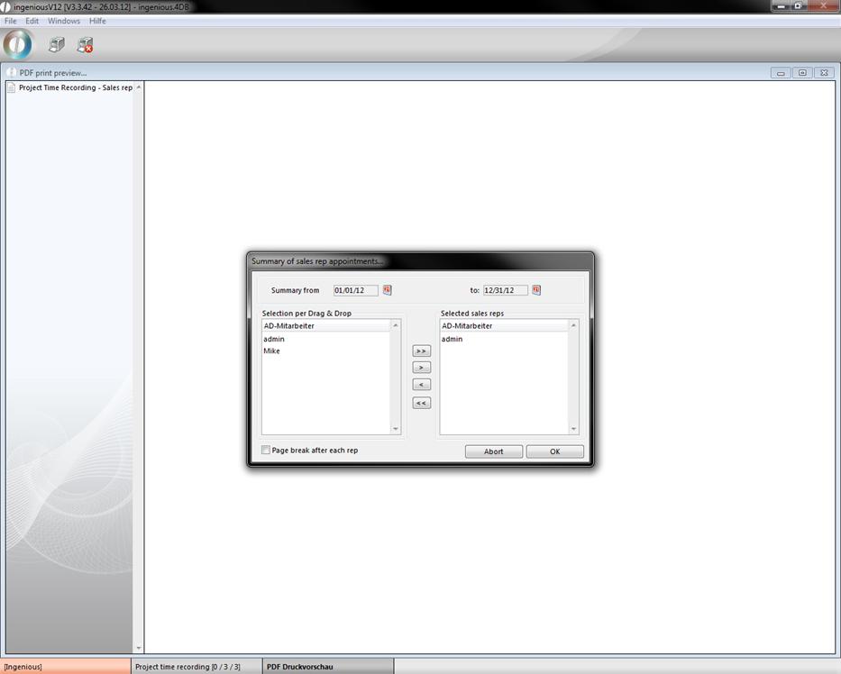The width and height of the screenshot is (841, 674).
Task: Click the printer icon with red X
Action: (85, 44)
